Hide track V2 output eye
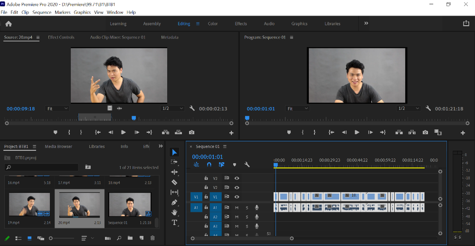This screenshot has height=246, width=475. (x=237, y=187)
